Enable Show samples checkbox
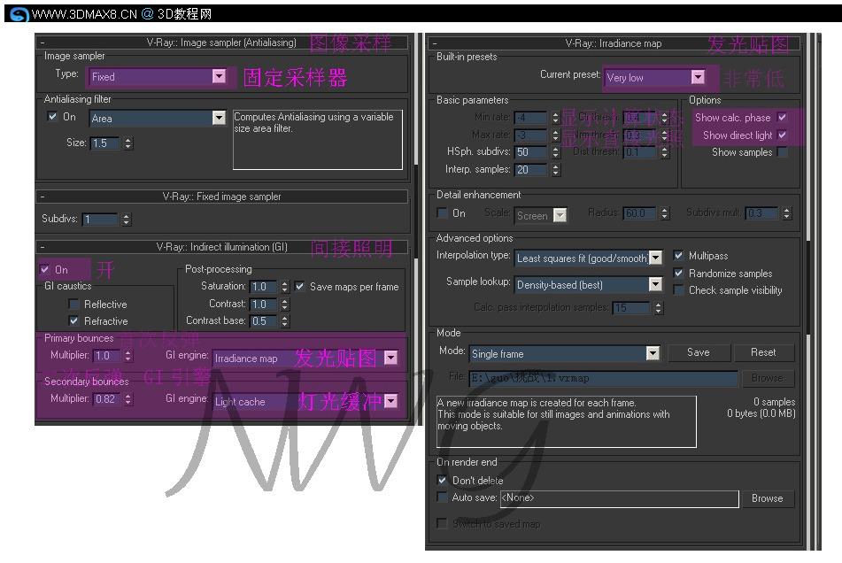The image size is (842, 563). (783, 152)
